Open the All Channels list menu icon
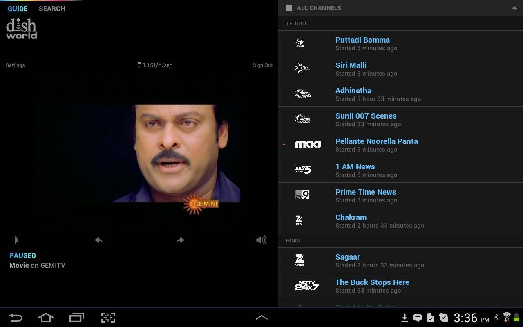The height and width of the screenshot is (327, 523). [289, 8]
